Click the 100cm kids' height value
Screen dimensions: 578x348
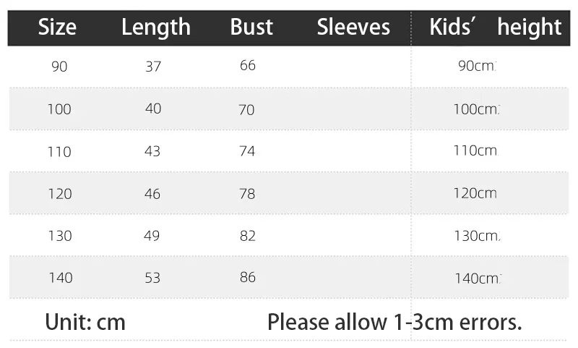(476, 109)
